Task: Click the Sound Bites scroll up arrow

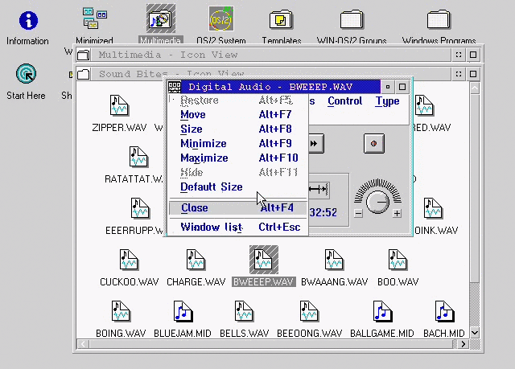Action: click(475, 88)
